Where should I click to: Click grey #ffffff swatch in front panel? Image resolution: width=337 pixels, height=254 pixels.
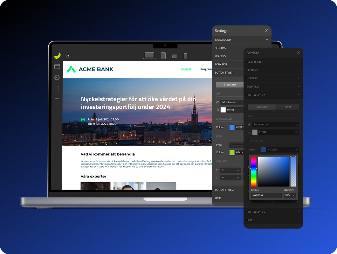click(255, 132)
